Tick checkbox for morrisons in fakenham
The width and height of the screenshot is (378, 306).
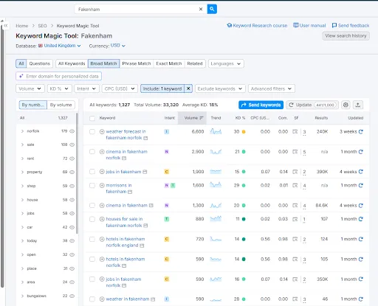pos(92,185)
